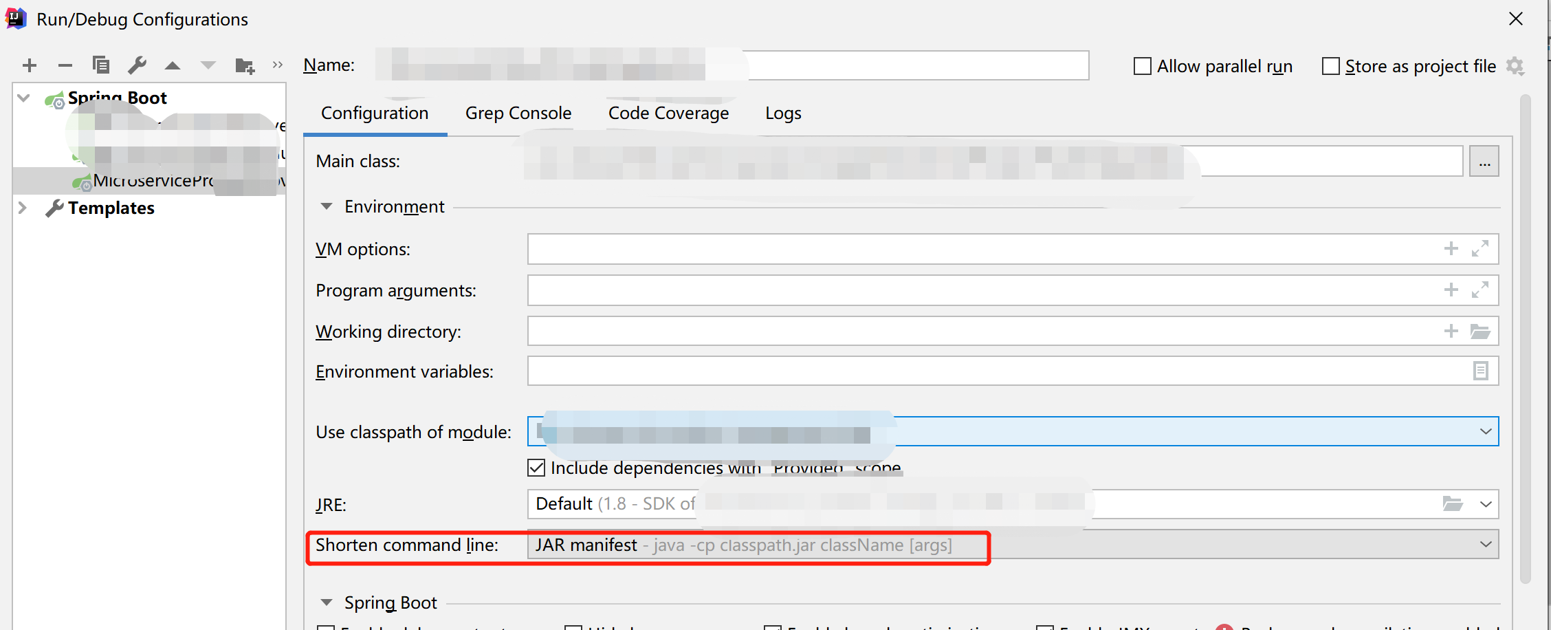Create new folder for configurations

[245, 65]
